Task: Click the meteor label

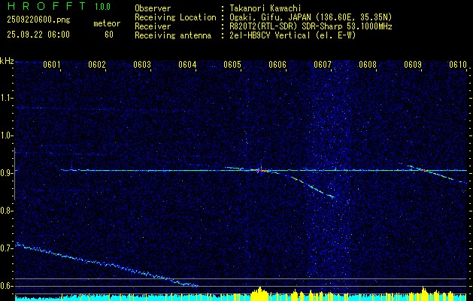Action: tap(107, 23)
